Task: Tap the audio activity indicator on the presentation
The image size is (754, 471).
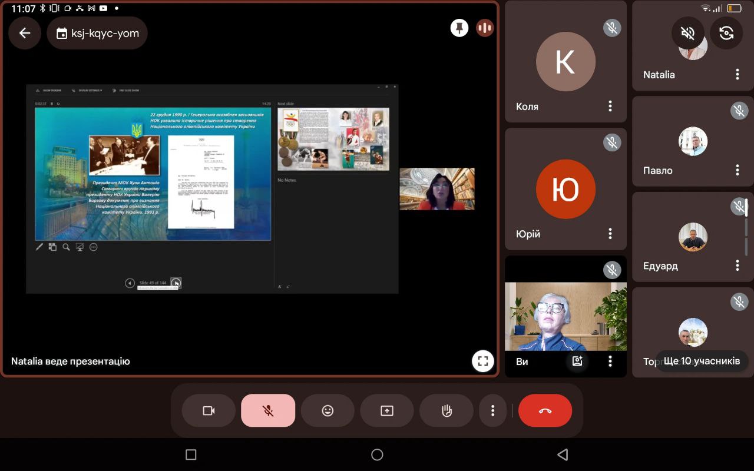Action: coord(485,28)
